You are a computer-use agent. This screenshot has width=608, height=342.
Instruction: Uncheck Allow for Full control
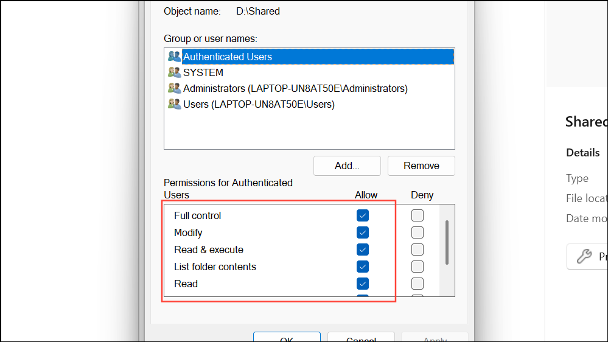(363, 215)
